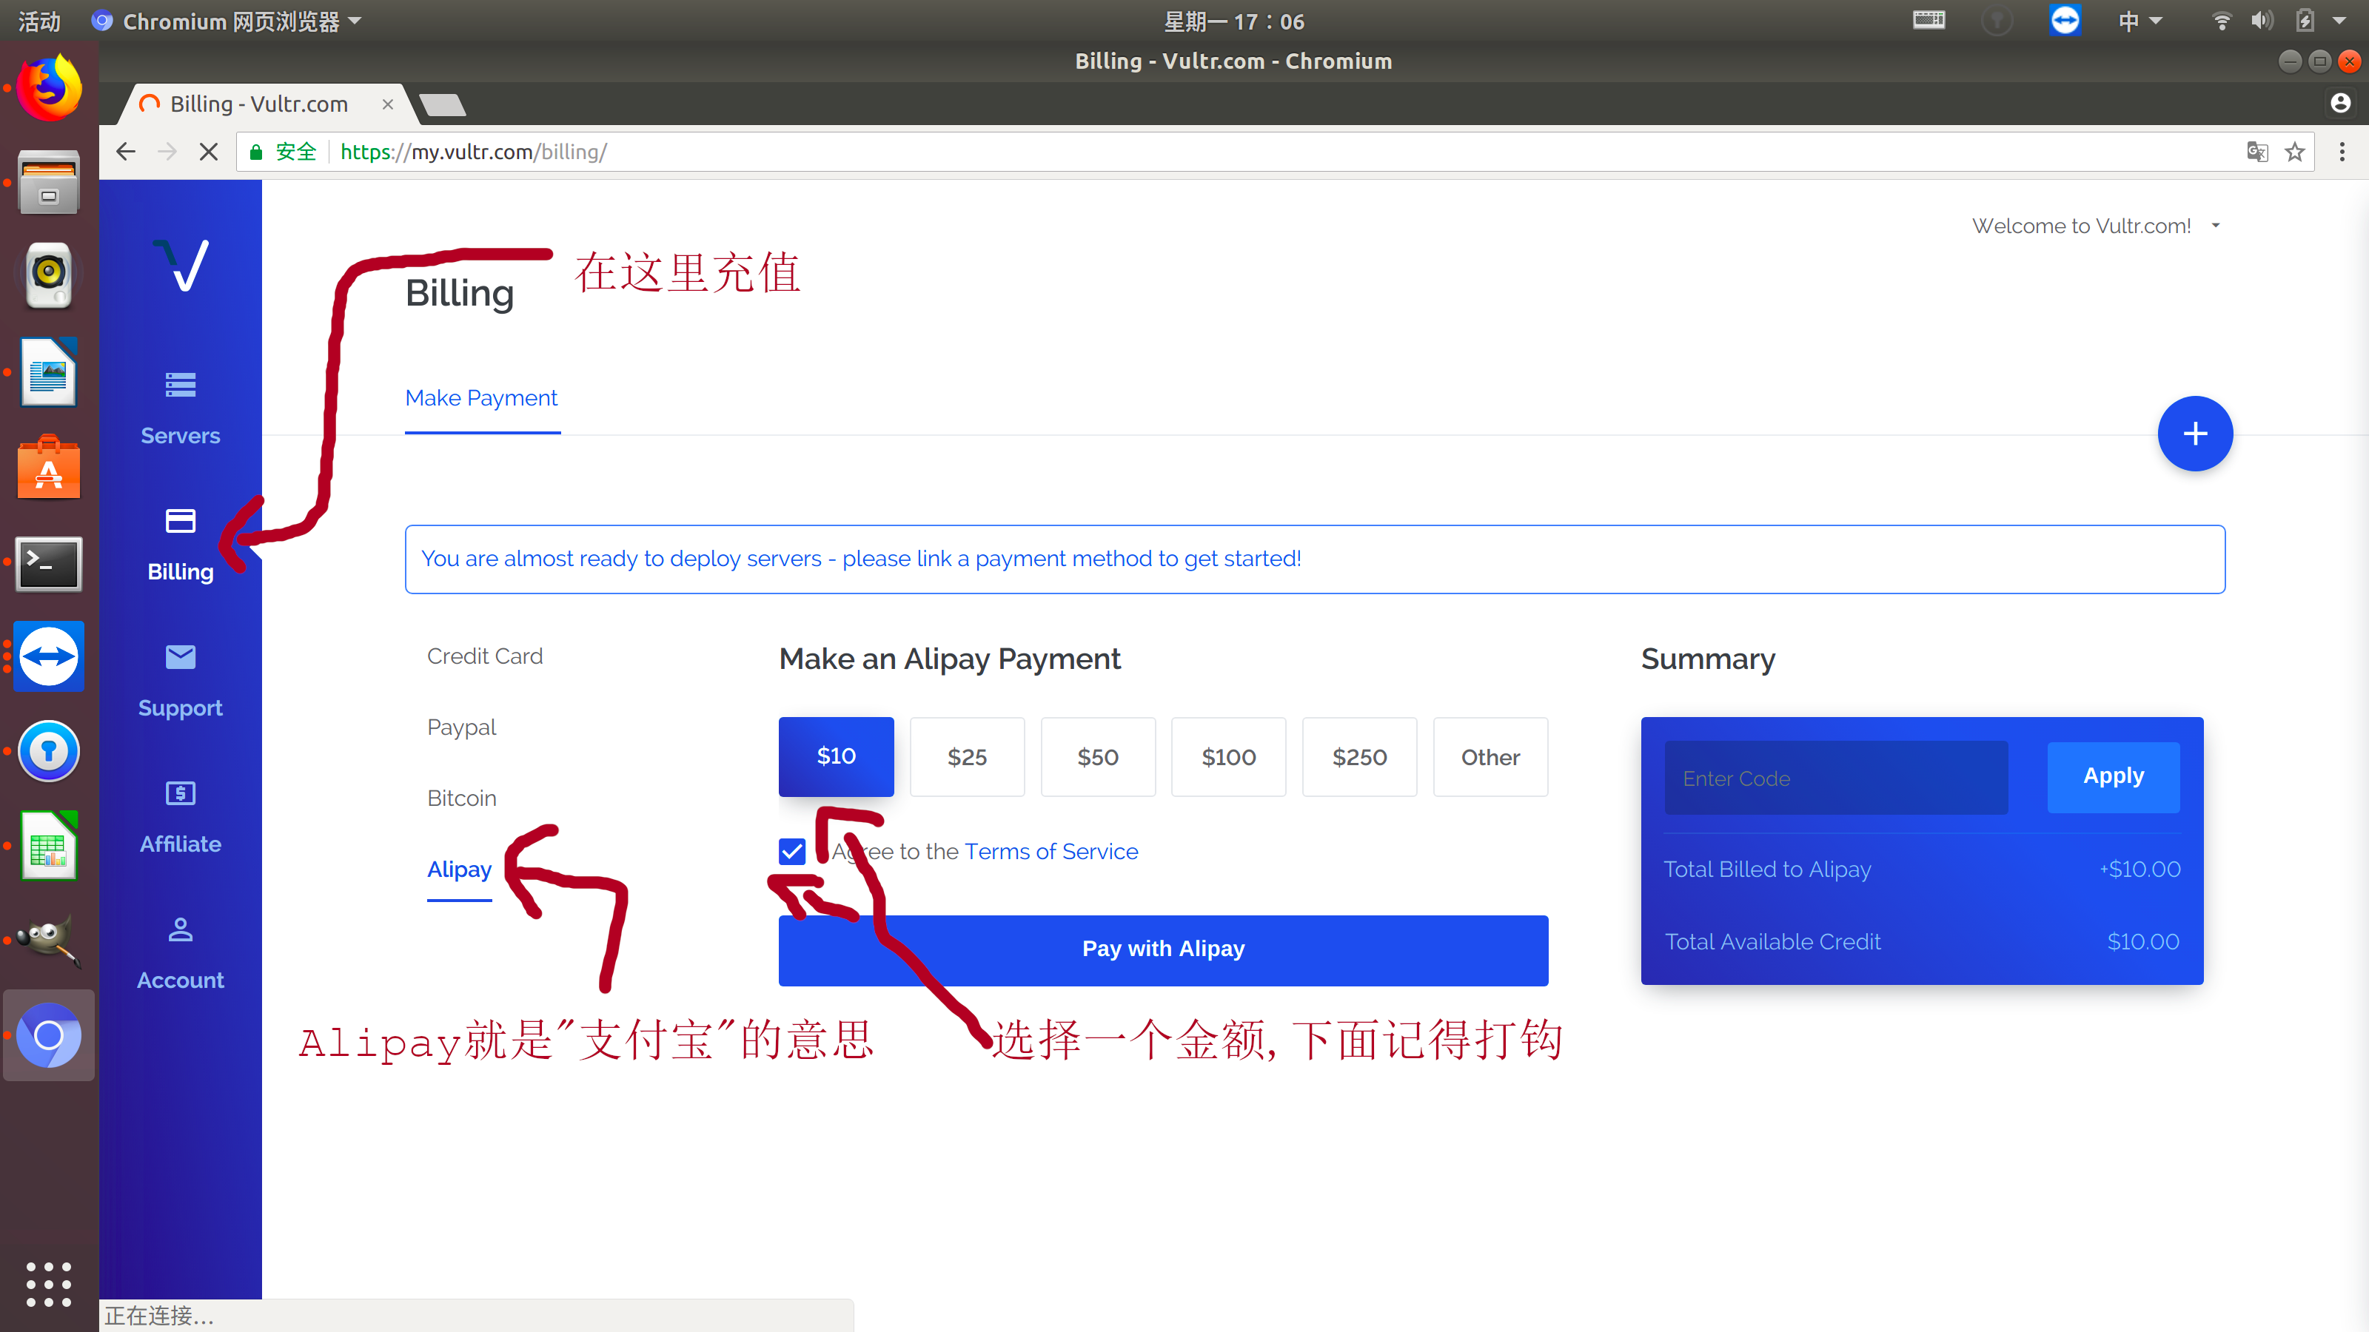Screen dimensions: 2369x1332
Task: Open the Support envelope icon
Action: (180, 656)
